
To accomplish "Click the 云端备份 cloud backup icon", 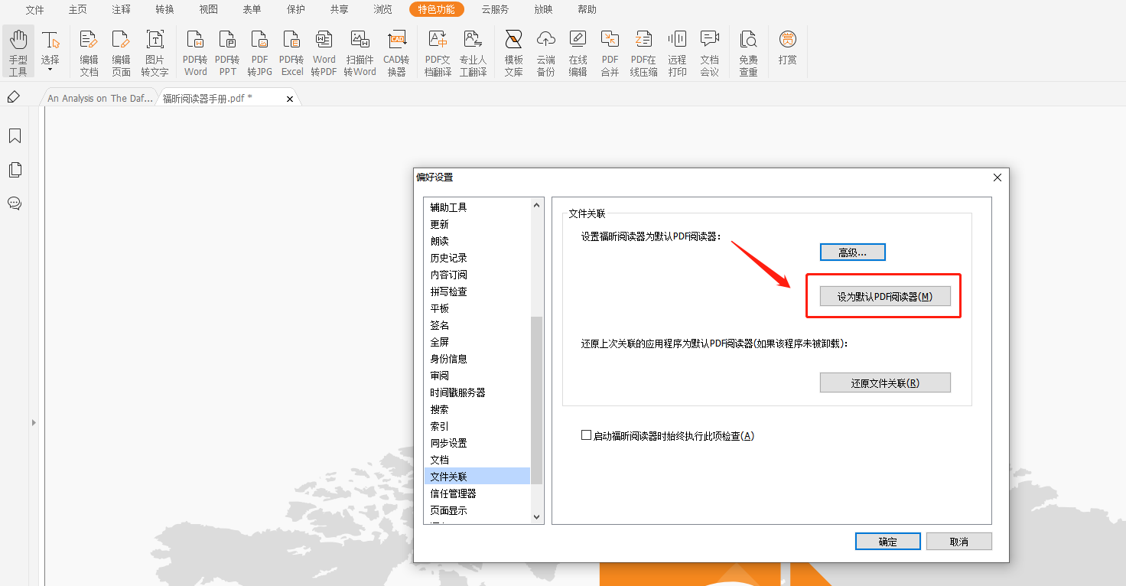I will (545, 52).
